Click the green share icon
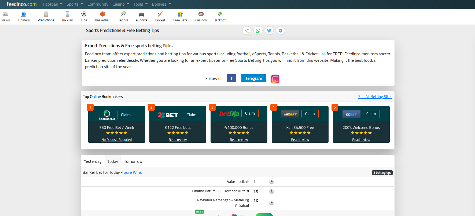This screenshot has height=216, width=475. pos(247,31)
